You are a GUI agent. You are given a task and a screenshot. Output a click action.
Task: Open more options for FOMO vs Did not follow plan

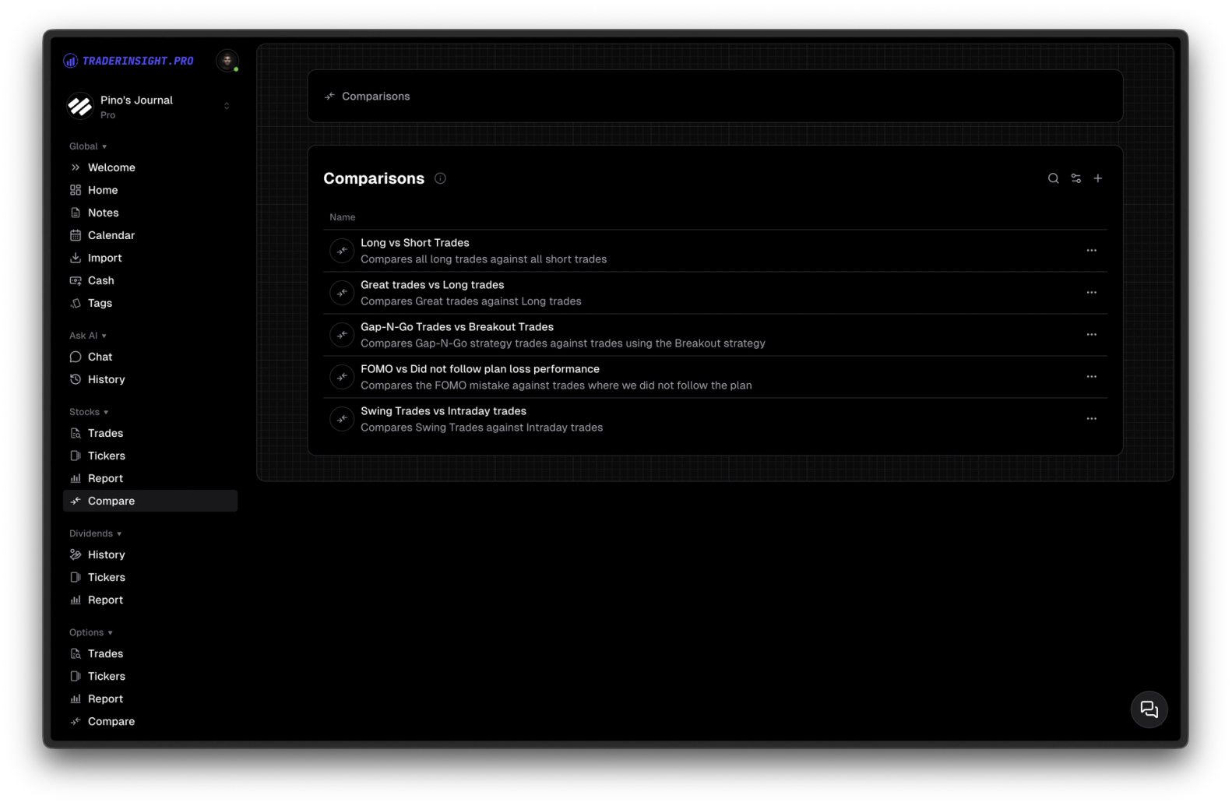click(1091, 377)
